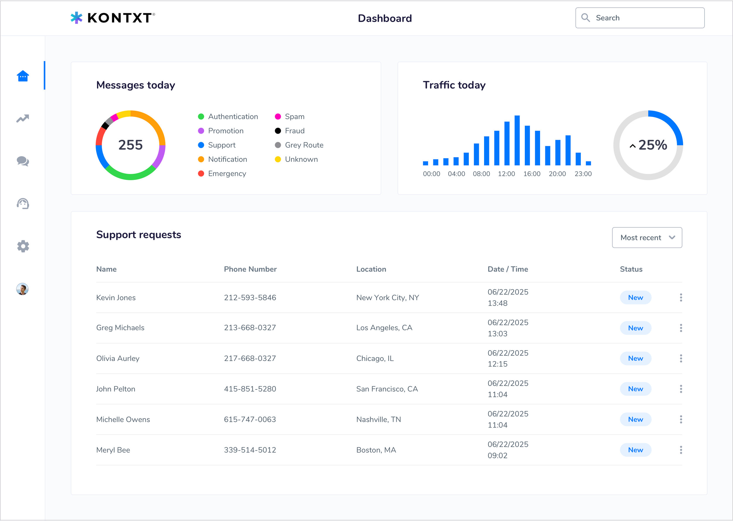
Task: Toggle the New status on John Pelton's request
Action: pos(635,389)
